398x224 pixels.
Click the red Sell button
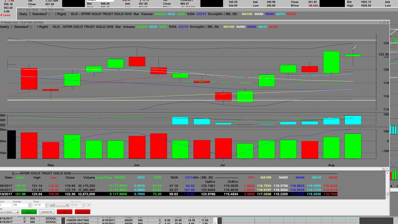tap(64, 212)
